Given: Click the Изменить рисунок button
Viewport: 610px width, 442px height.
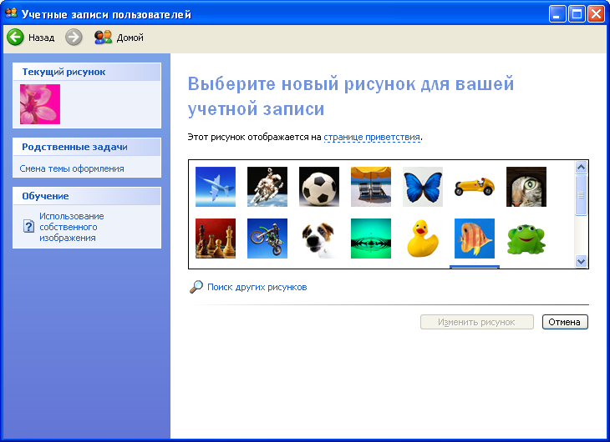Looking at the screenshot, I should 476,322.
